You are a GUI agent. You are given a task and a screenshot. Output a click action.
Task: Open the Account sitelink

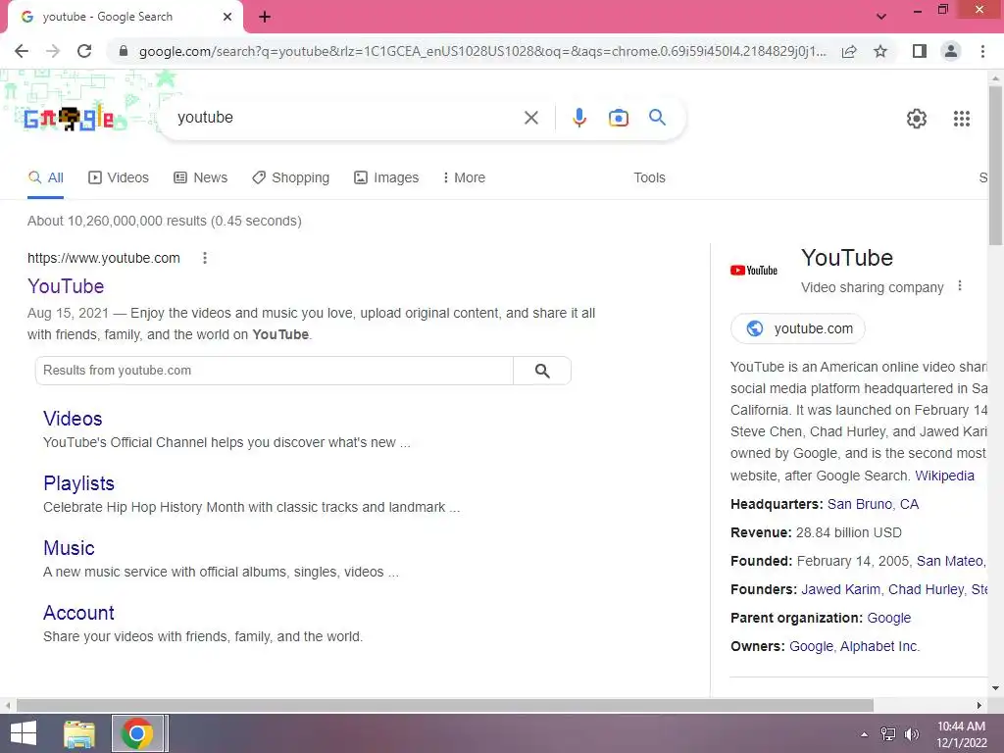(x=78, y=613)
